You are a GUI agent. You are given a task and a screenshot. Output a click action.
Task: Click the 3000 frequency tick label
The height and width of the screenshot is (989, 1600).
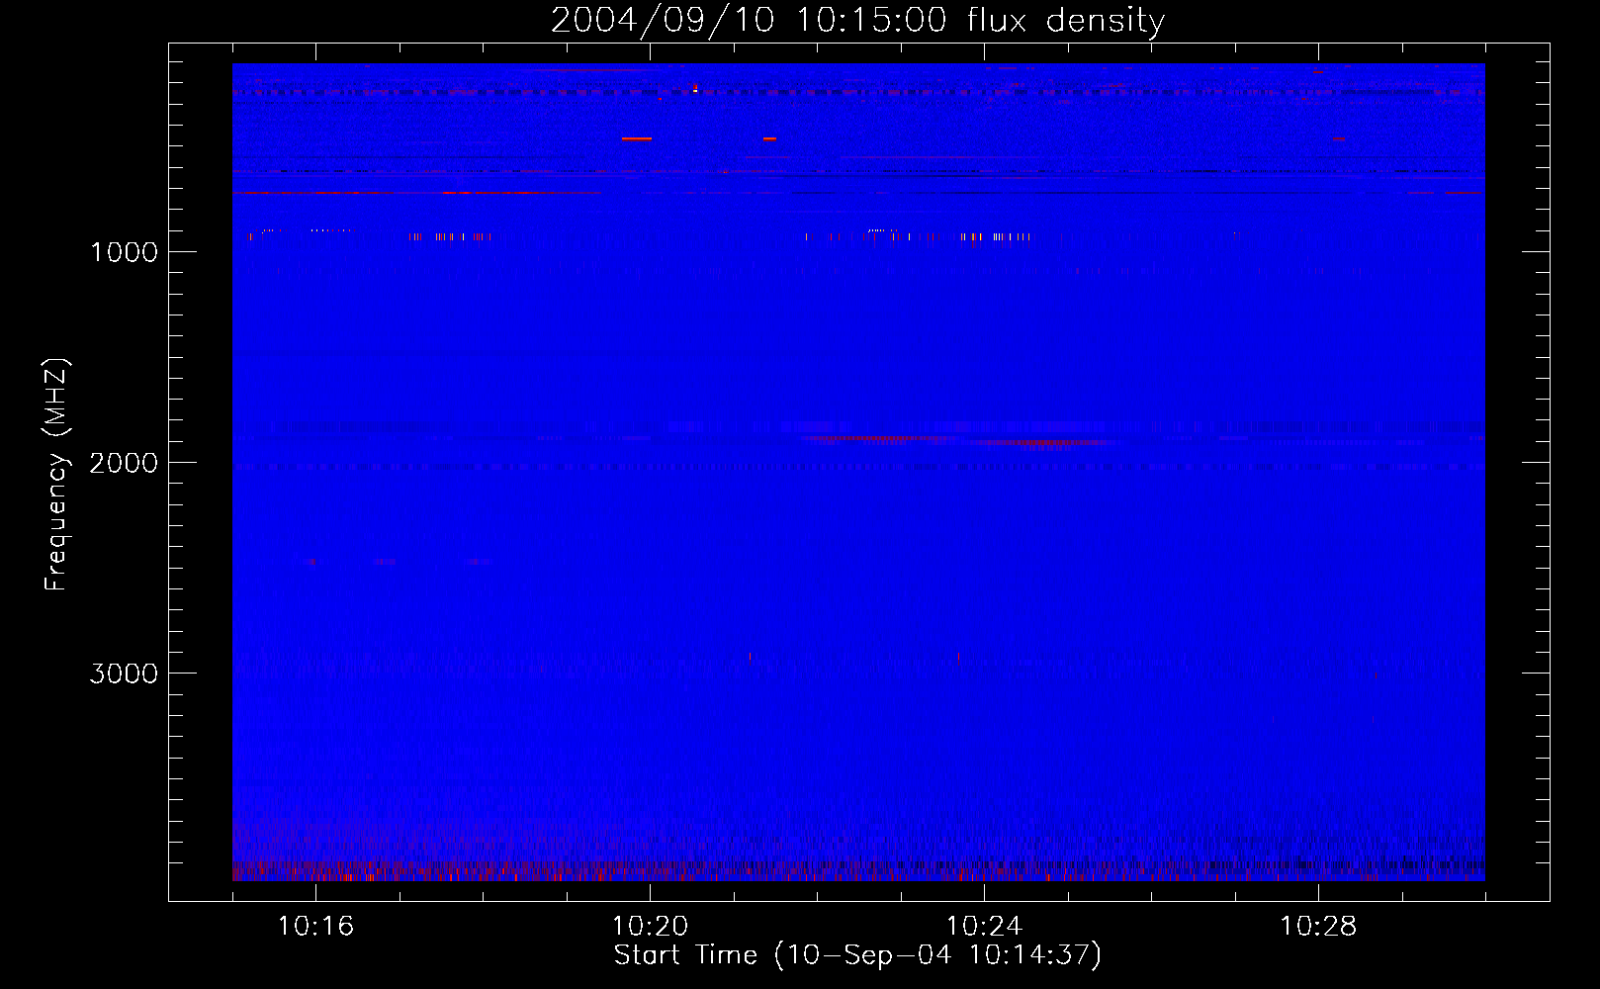[x=124, y=674]
